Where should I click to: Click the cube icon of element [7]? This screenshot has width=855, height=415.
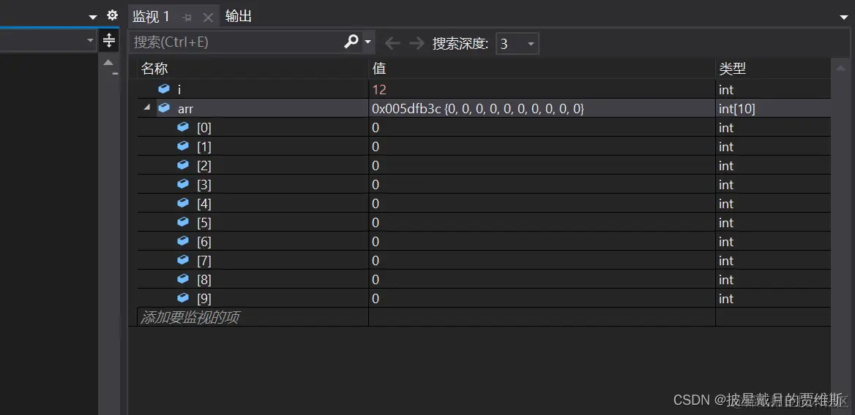coord(183,260)
